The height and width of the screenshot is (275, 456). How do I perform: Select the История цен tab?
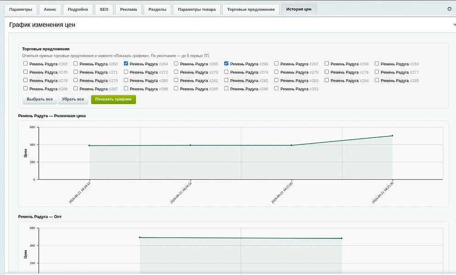coord(298,9)
